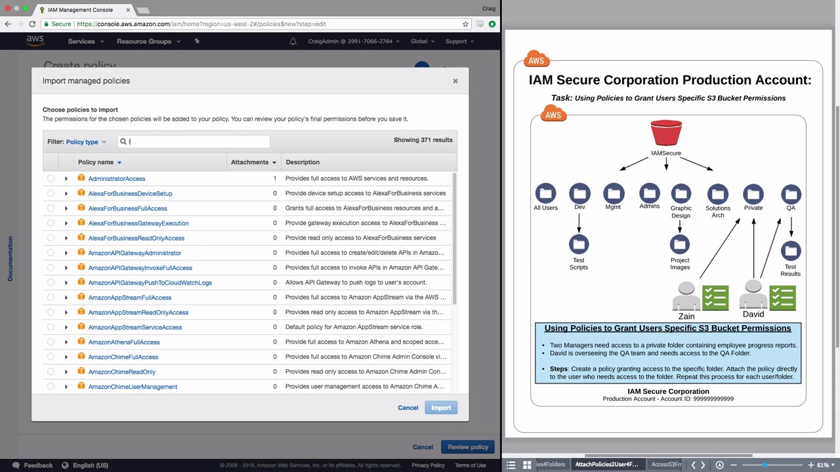Click the Import button
This screenshot has height=472, width=840.
coord(441,408)
